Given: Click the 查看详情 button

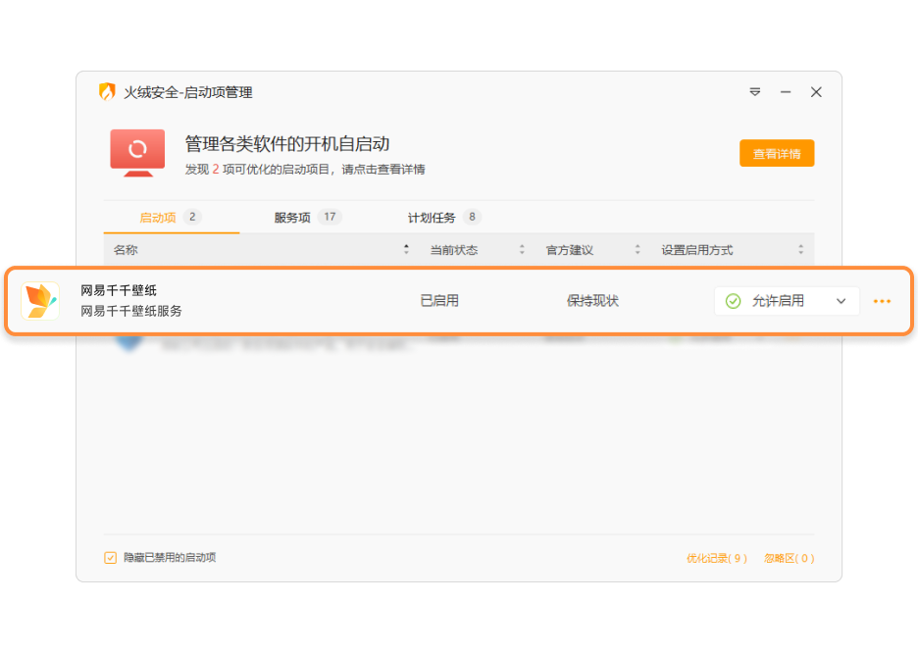Looking at the screenshot, I should (777, 153).
